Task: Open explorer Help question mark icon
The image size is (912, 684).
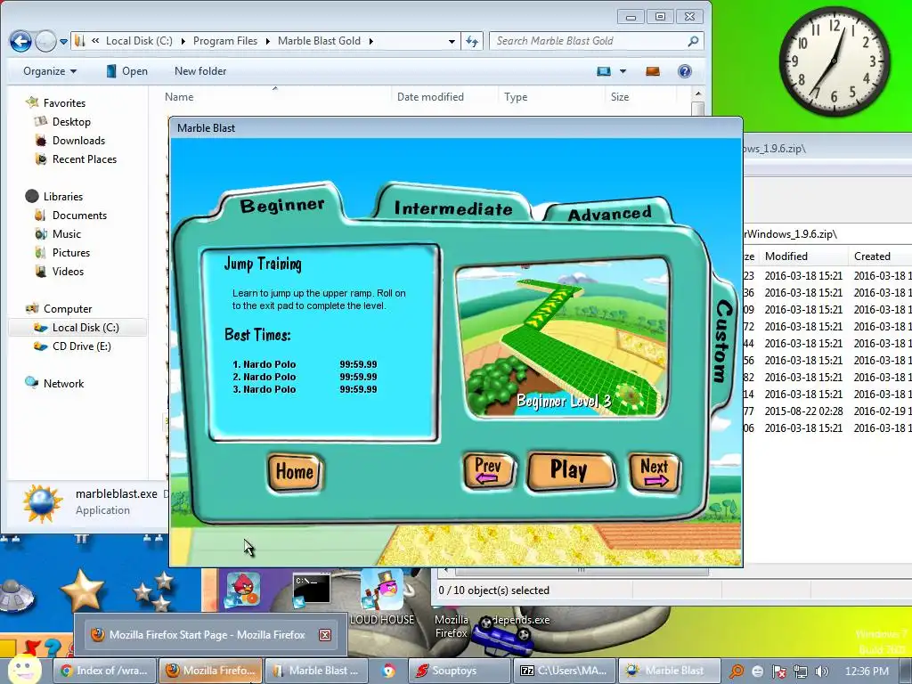Action: click(x=685, y=71)
